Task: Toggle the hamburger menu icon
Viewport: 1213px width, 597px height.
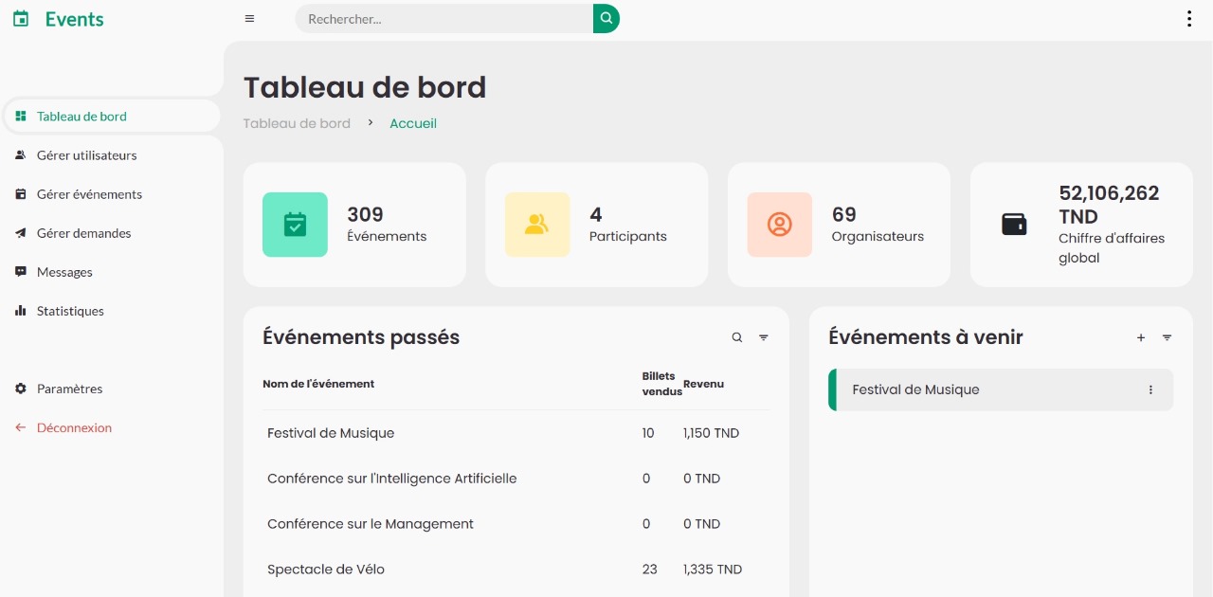Action: (x=249, y=19)
